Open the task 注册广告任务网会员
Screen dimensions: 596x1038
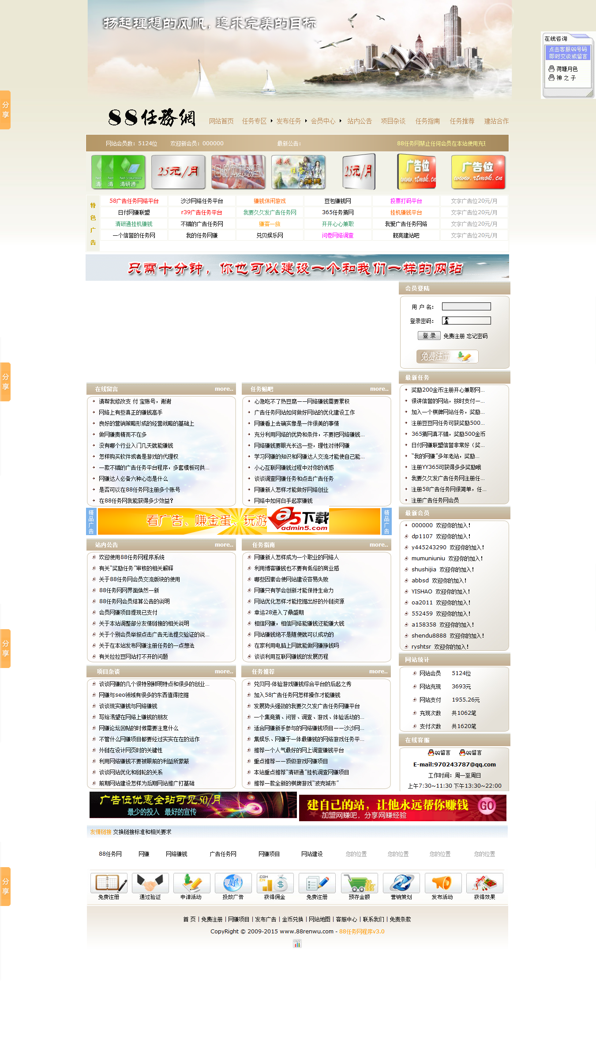435,500
